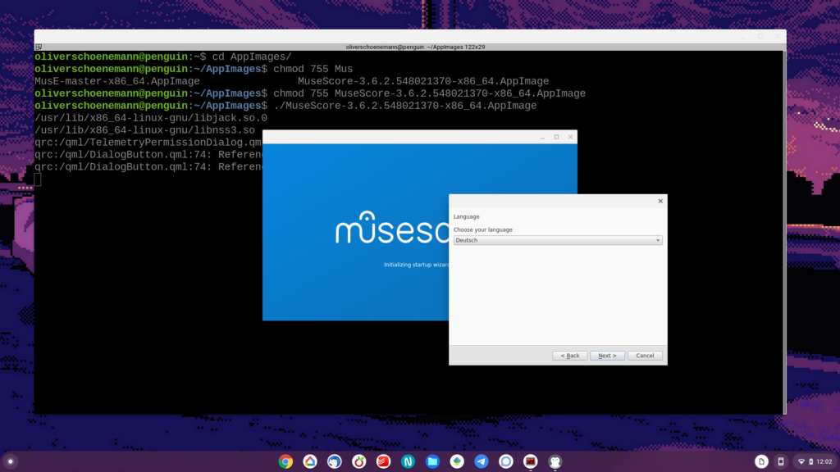Screen dimensions: 840x472
Task: Click the terminal cursor block at the prompt
Action: click(38, 179)
